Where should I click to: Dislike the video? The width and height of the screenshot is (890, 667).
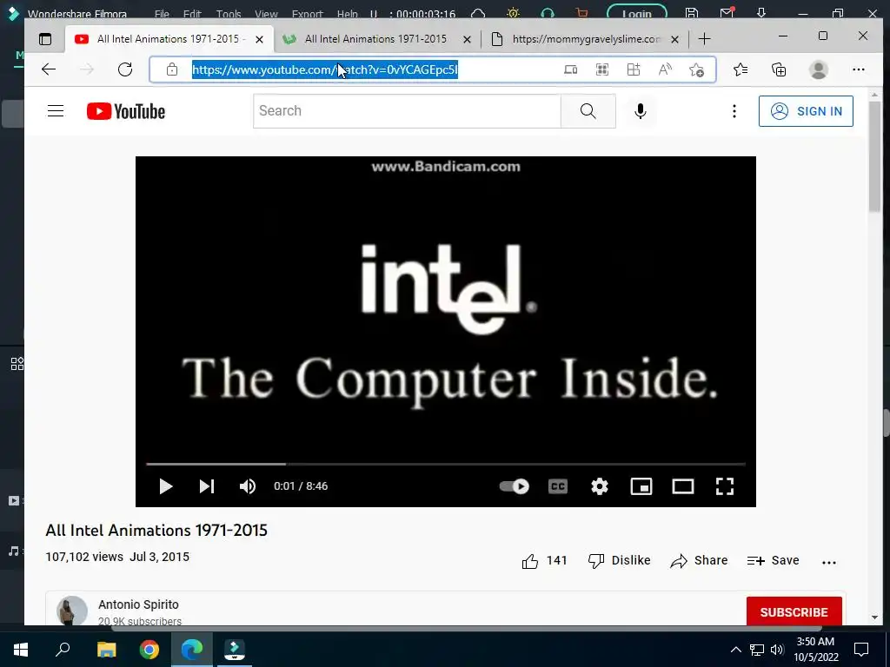(x=619, y=561)
